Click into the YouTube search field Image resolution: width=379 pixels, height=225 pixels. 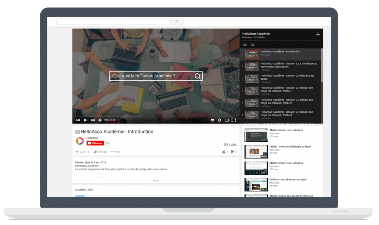[113, 21]
